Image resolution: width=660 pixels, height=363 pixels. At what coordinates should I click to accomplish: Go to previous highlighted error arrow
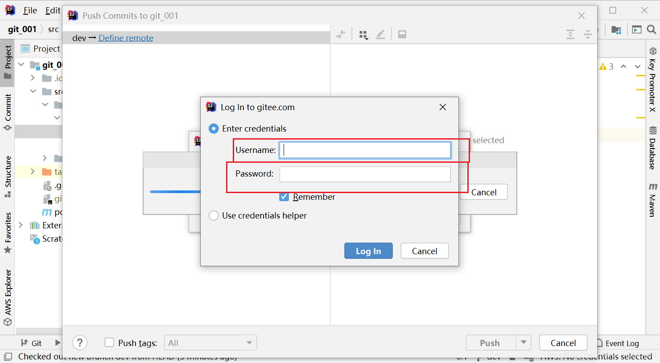tap(623, 66)
